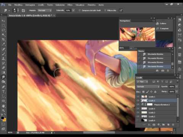Toggle visibility of selected Livello 6 layer

click(x=138, y=101)
